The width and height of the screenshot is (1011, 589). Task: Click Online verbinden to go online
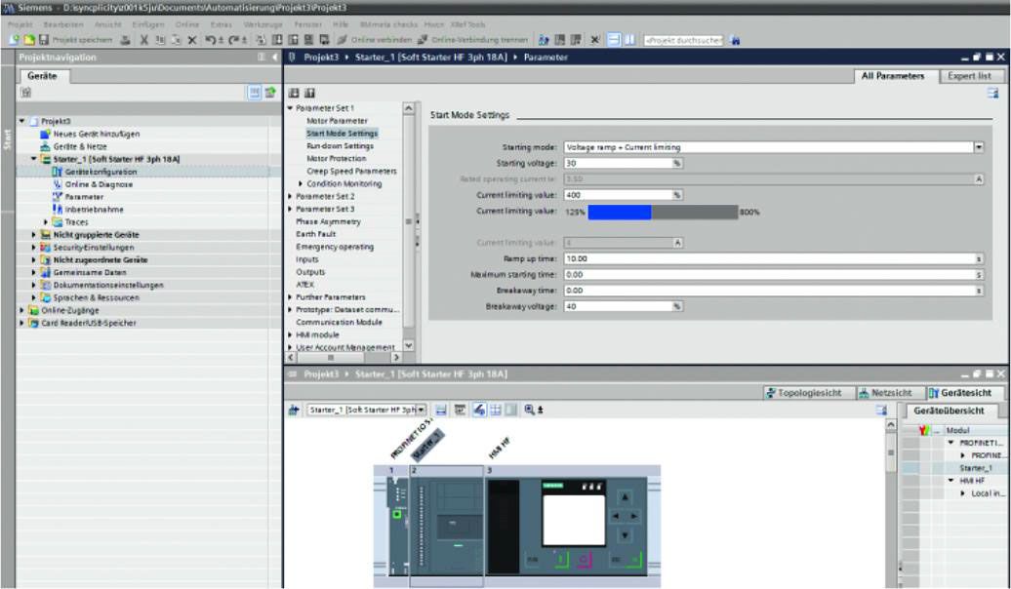374,40
